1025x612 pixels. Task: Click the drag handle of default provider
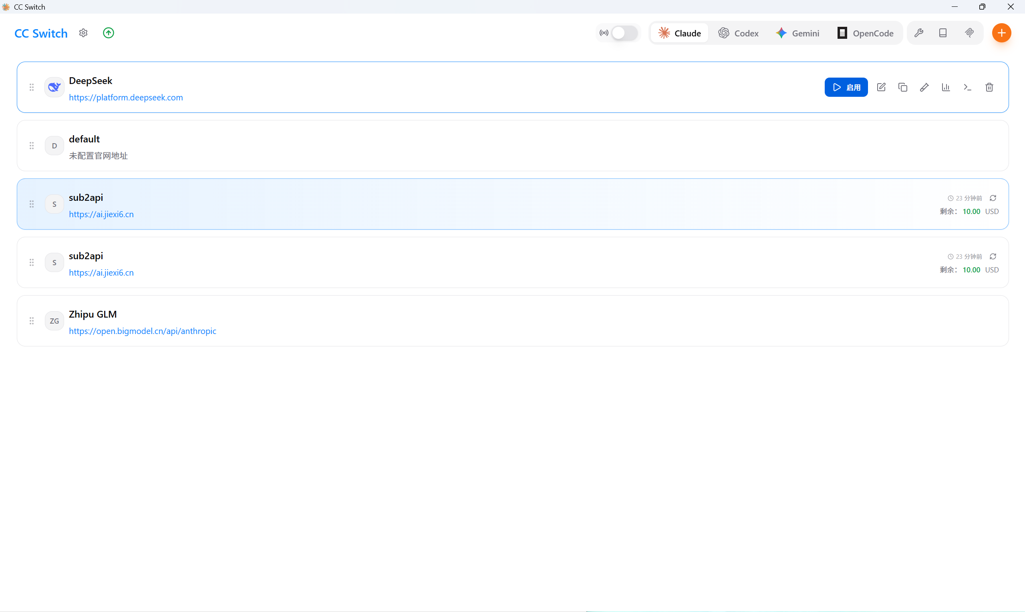[32, 146]
